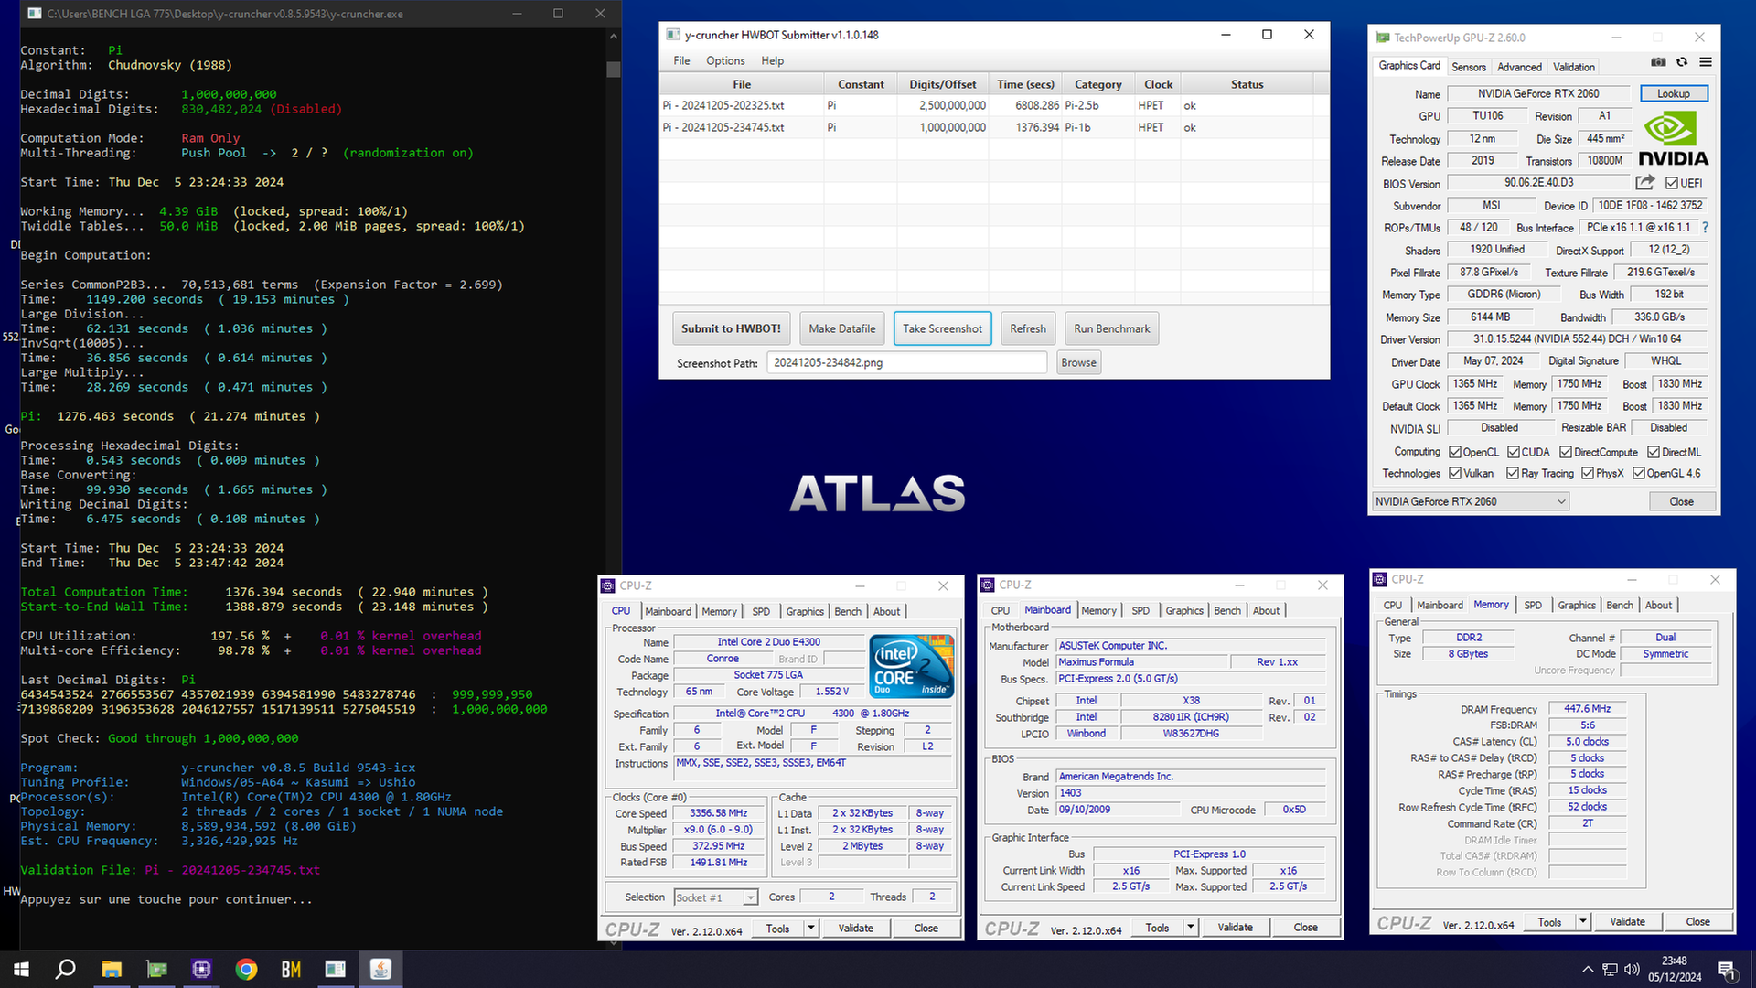Open taskbar Search
Image resolution: width=1756 pixels, height=988 pixels.
(x=66, y=969)
